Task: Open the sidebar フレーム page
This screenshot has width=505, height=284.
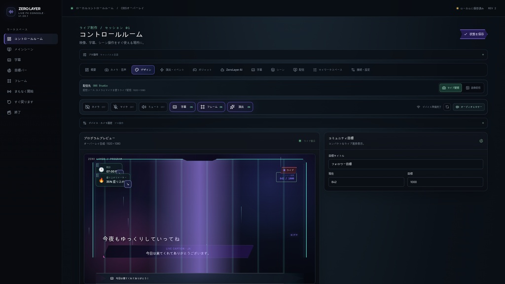Action: pyautogui.click(x=31, y=81)
